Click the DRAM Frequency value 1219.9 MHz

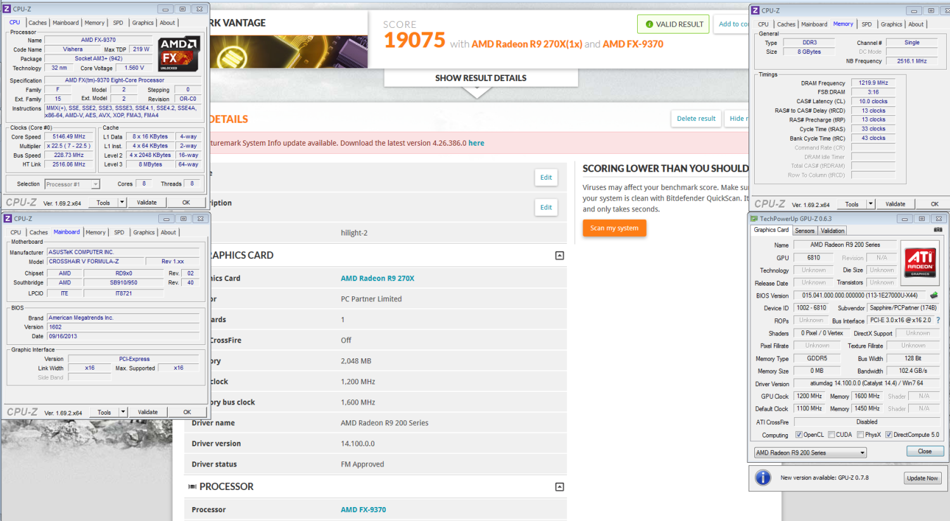(x=873, y=83)
